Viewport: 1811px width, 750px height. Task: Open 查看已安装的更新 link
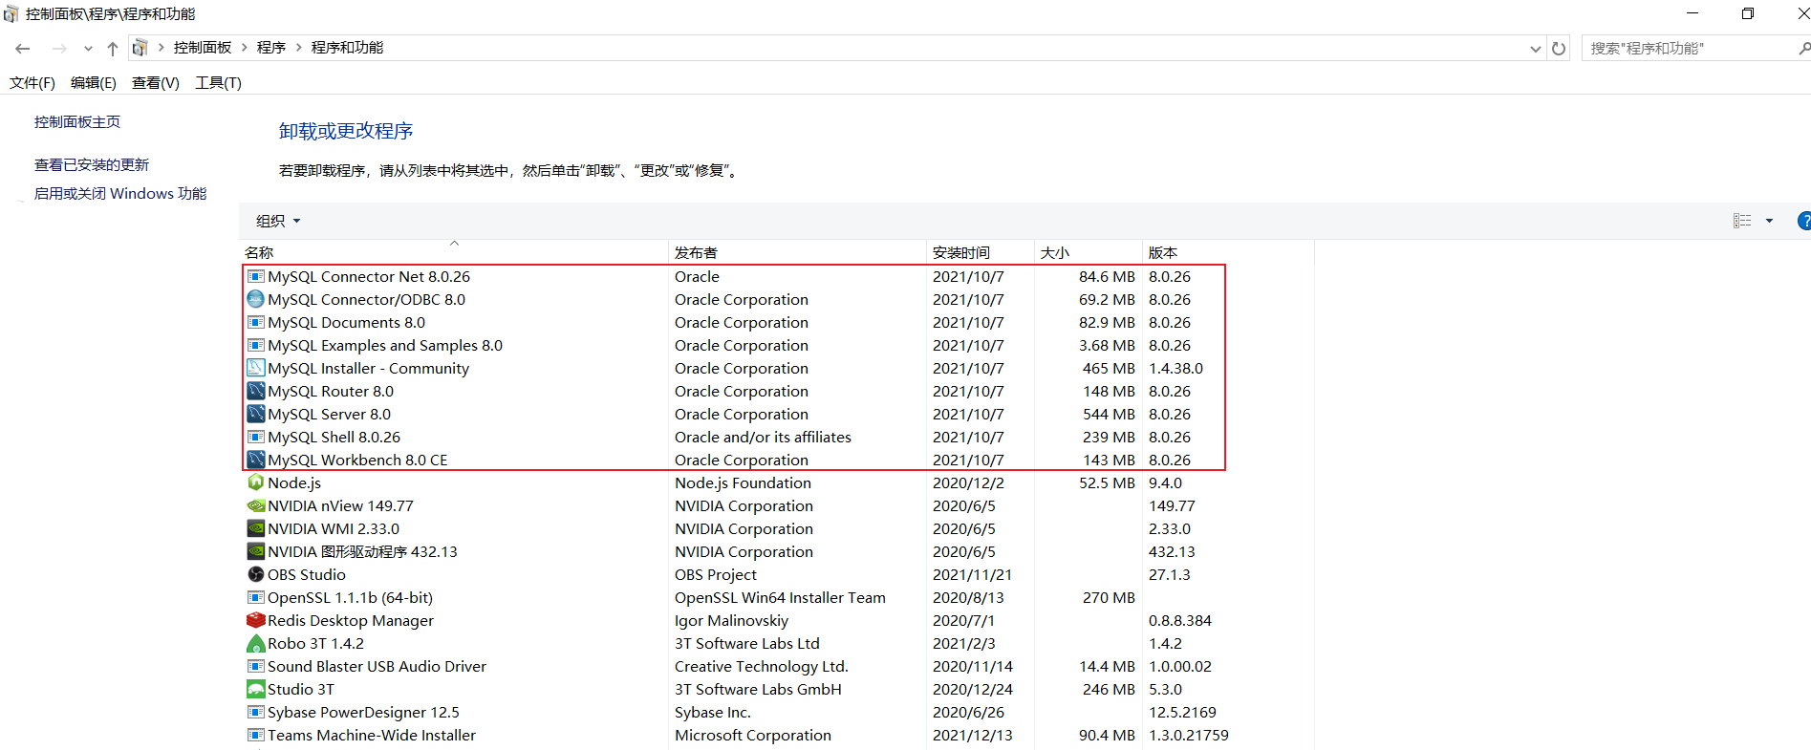(92, 165)
